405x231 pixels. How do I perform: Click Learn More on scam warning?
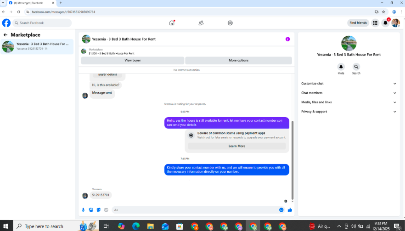click(237, 146)
